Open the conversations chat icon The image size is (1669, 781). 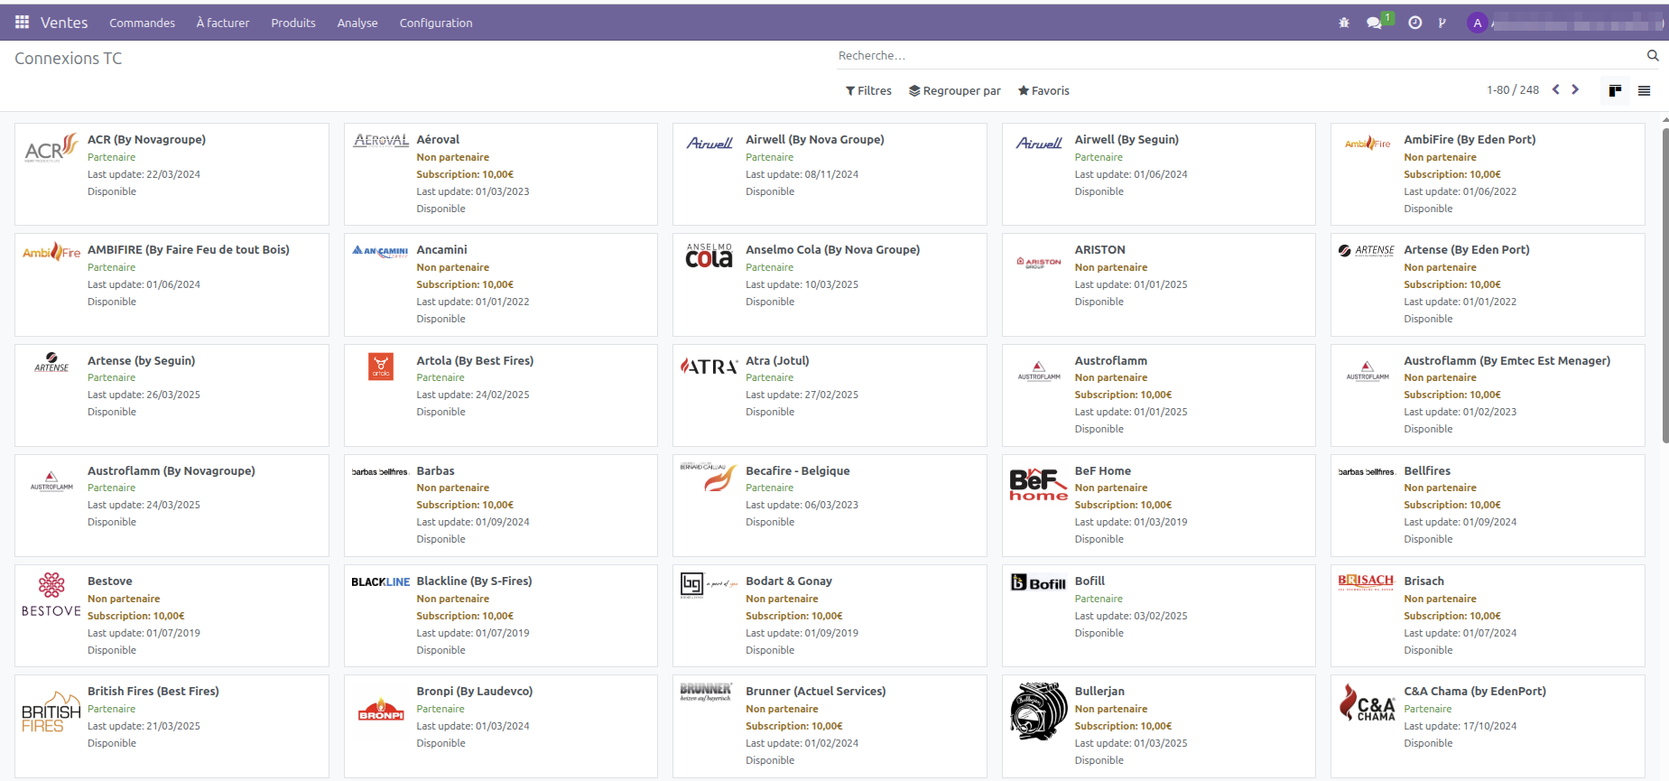[1375, 23]
